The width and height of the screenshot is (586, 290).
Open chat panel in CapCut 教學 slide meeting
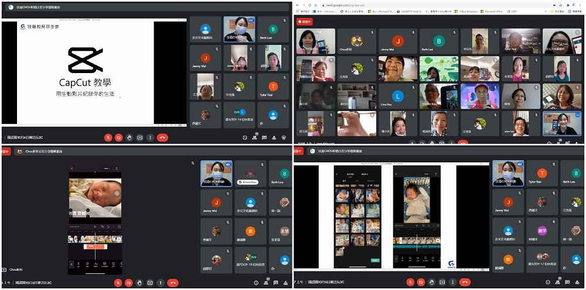(x=264, y=137)
